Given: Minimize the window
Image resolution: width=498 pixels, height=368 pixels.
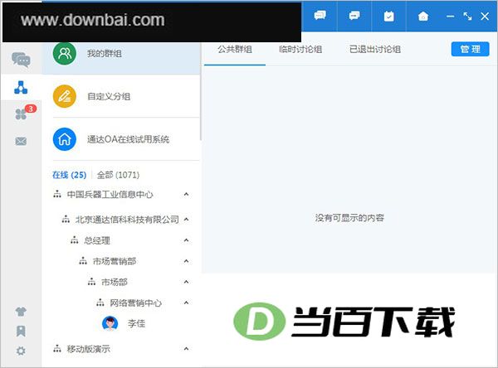Looking at the screenshot, I should coord(451,17).
